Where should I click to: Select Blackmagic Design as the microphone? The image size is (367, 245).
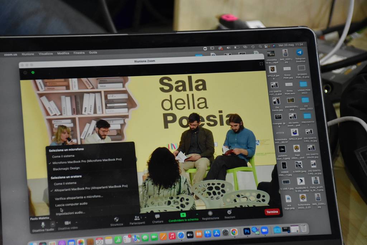click(66, 169)
